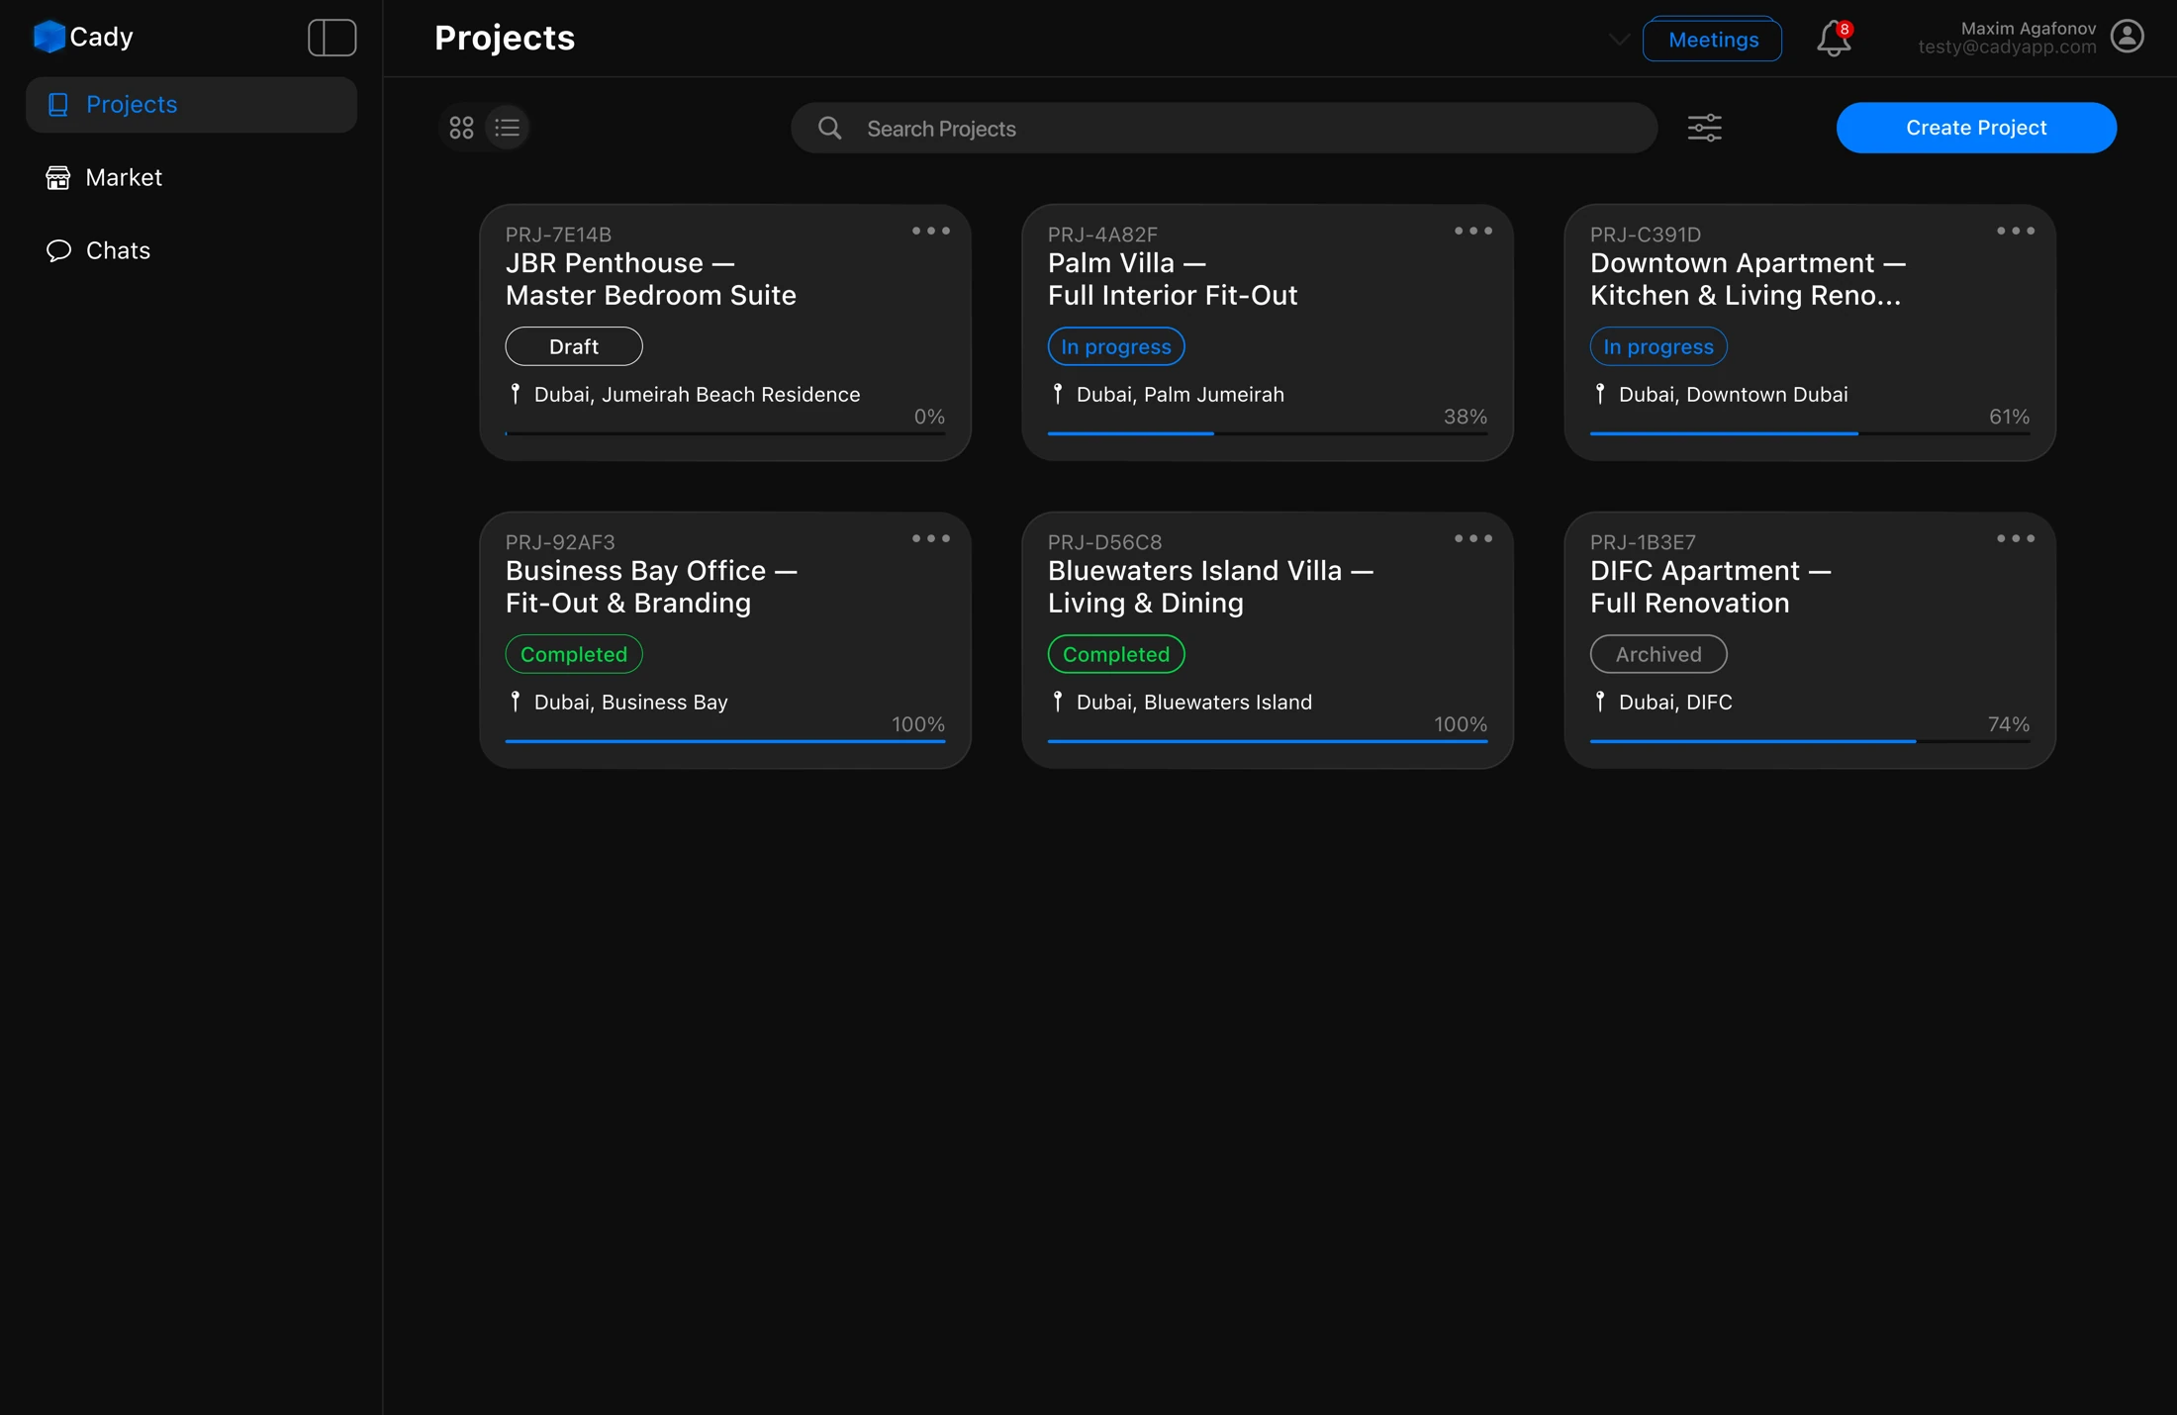
Task: Click location pin for Palm Jumeirah
Action: tap(1057, 394)
